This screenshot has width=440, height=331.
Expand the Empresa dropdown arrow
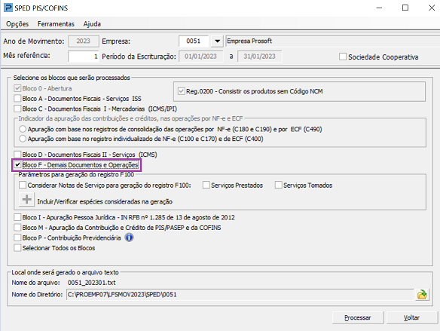[x=217, y=41]
